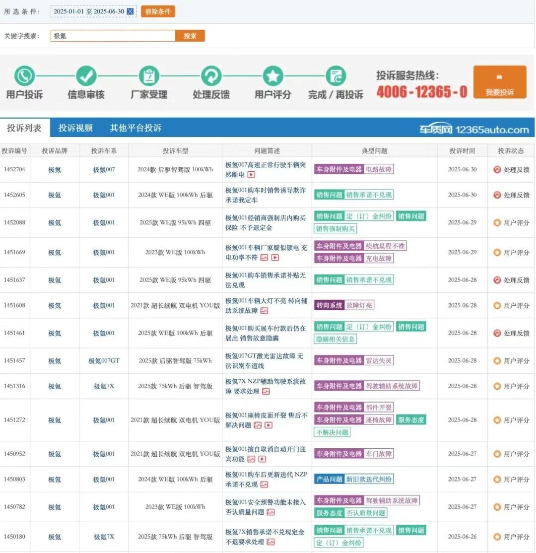Click the 厂家受理 clipboard icon
536x553 pixels.
149,75
